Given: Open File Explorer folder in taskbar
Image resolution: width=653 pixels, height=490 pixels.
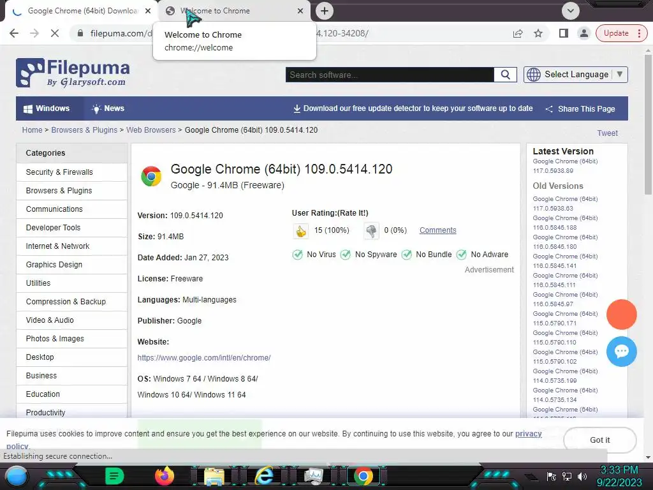Looking at the screenshot, I should [x=214, y=476].
